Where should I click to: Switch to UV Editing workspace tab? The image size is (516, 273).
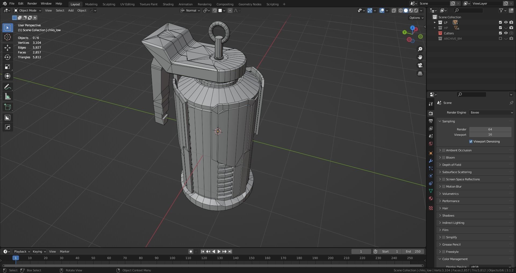[127, 4]
